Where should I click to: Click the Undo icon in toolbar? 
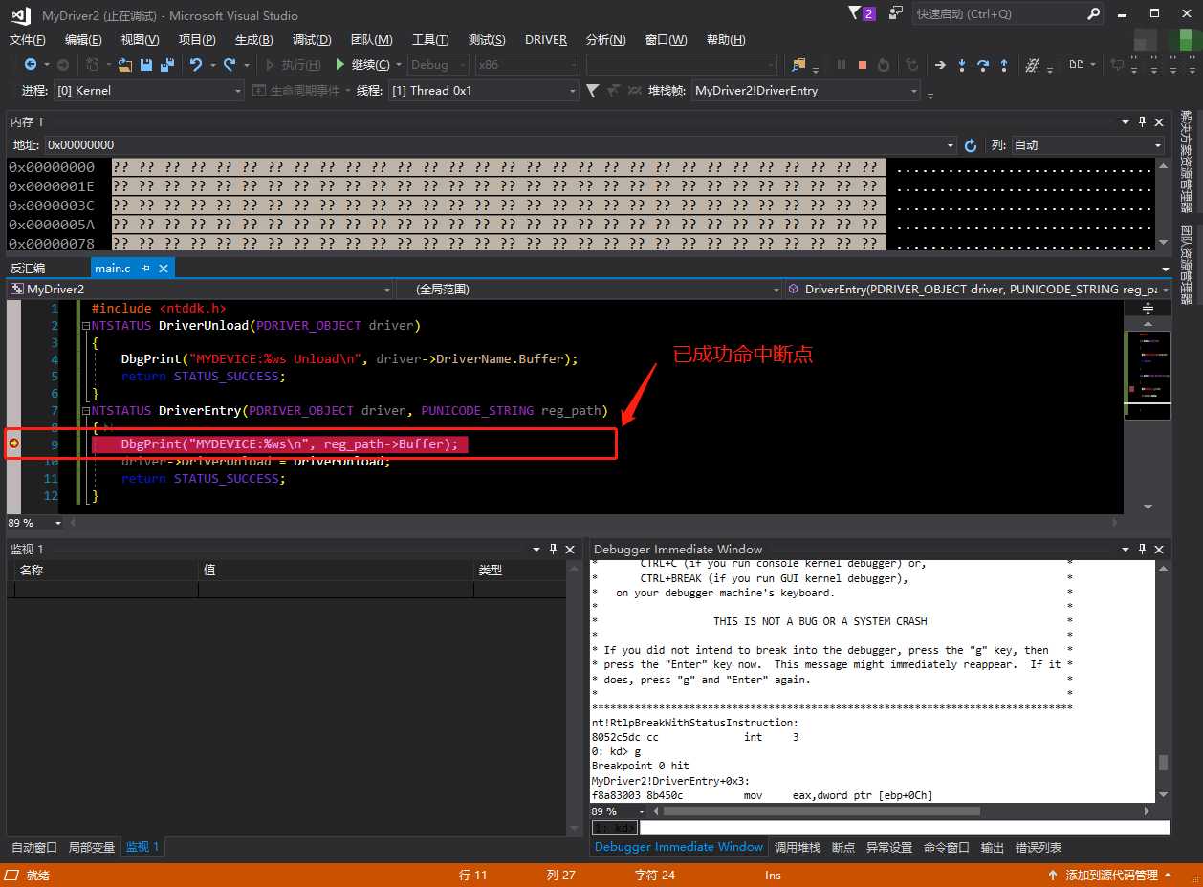(196, 65)
